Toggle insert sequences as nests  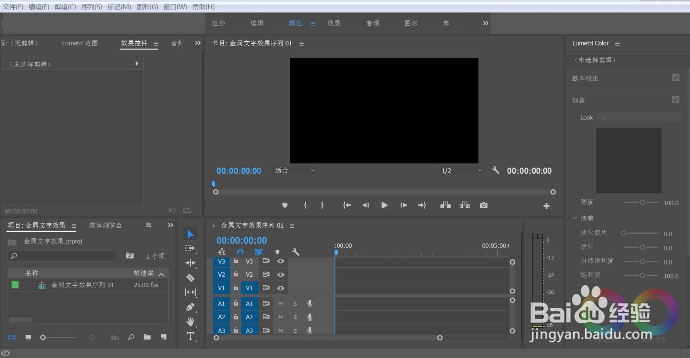[x=222, y=252]
